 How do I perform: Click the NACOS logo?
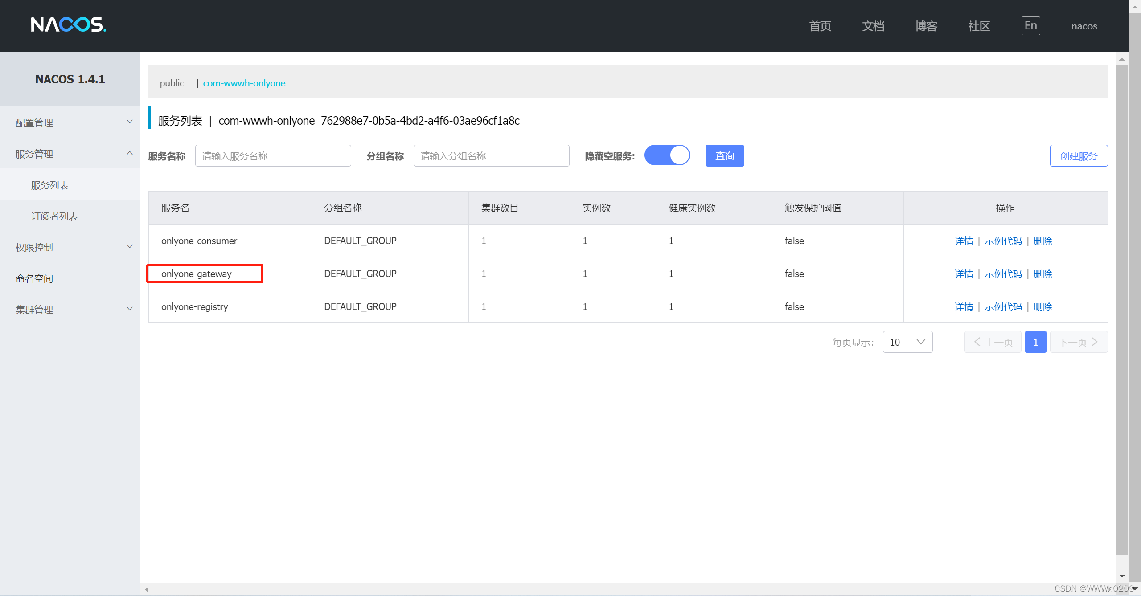pos(69,25)
